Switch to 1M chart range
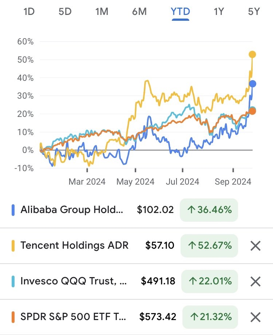Screen dimensions: 273x335 click(102, 12)
